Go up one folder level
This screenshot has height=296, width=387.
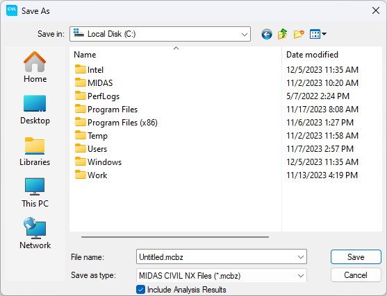coord(282,34)
